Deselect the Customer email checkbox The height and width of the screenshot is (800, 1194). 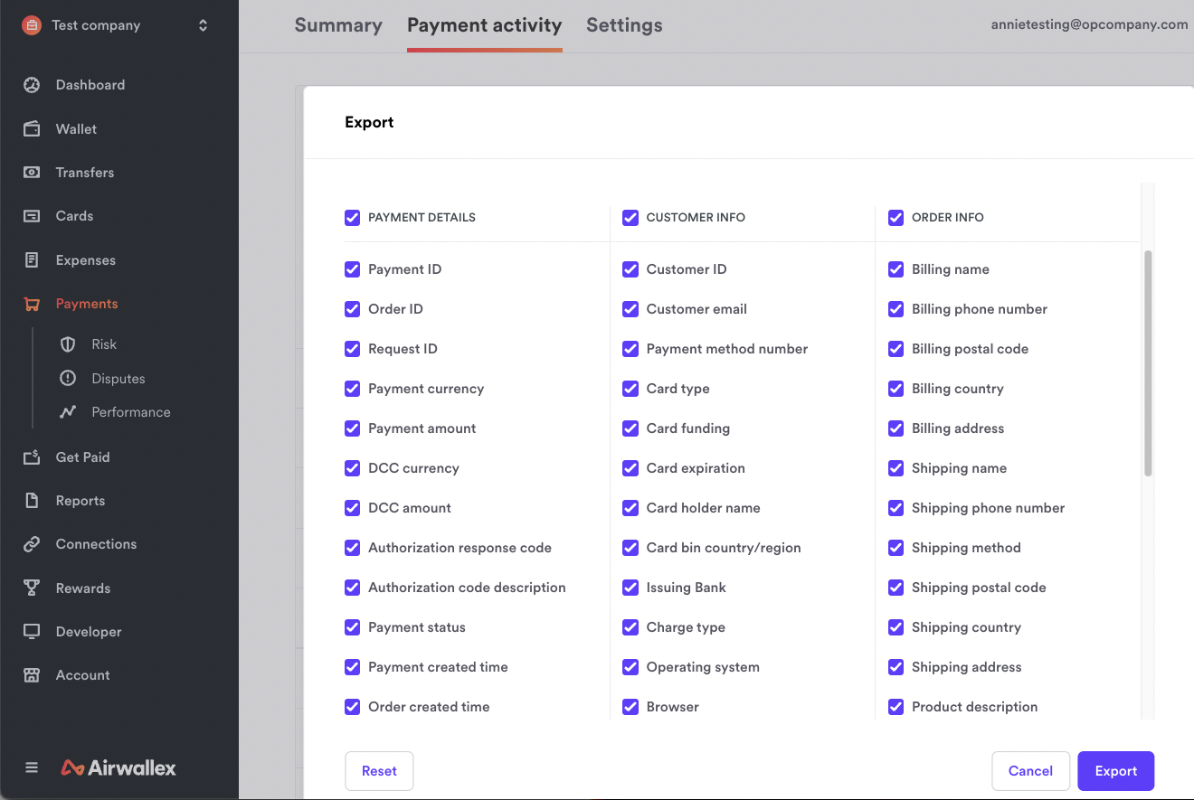point(630,309)
